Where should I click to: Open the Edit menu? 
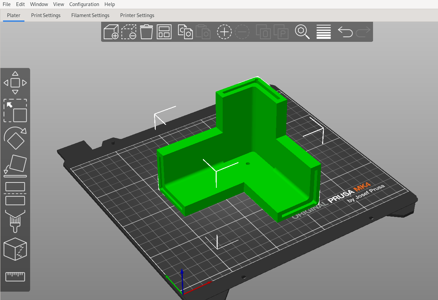pyautogui.click(x=20, y=4)
